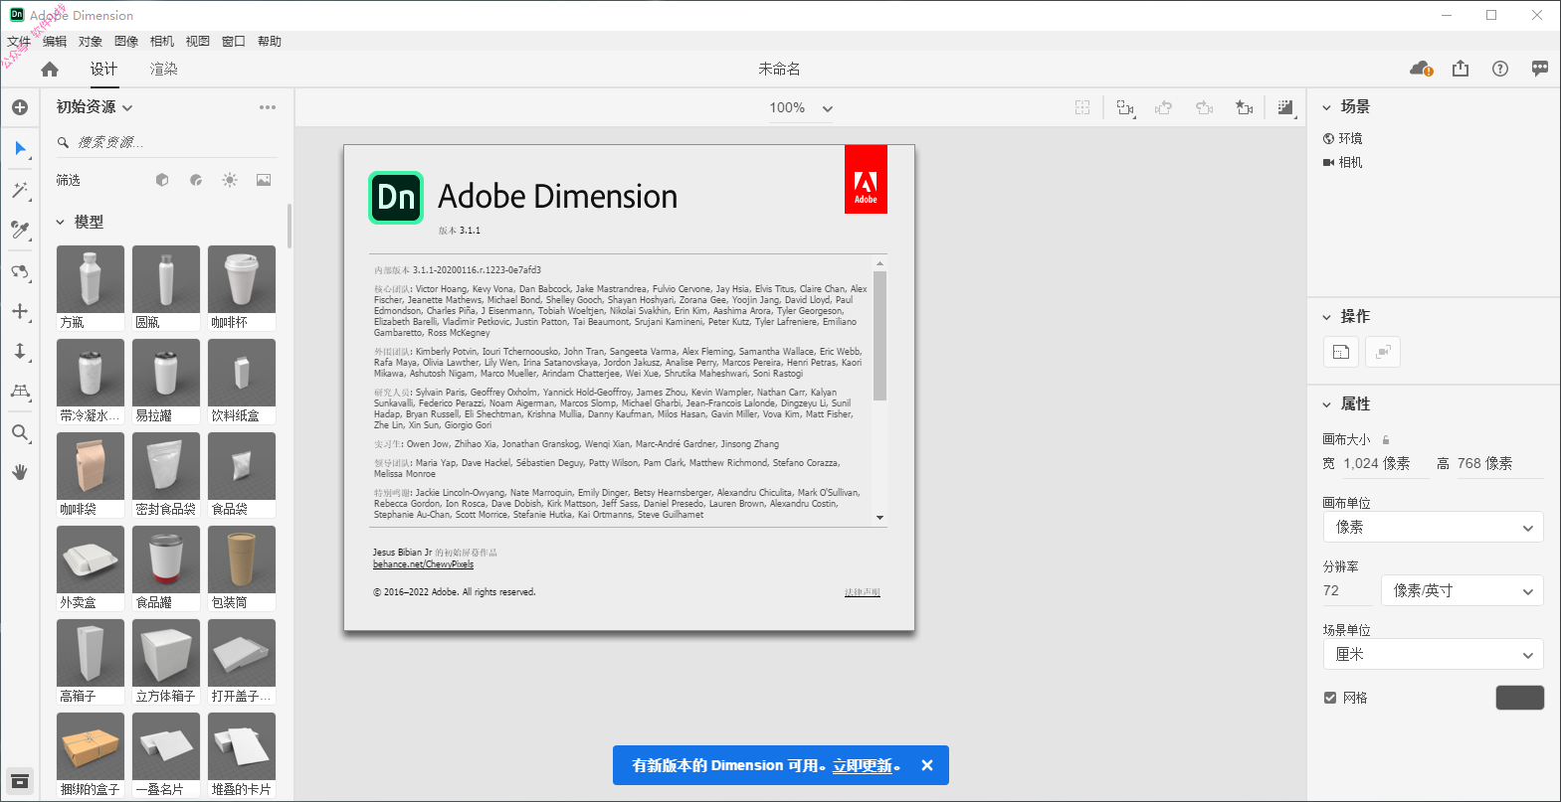Pick the Horizon tool

click(20, 392)
